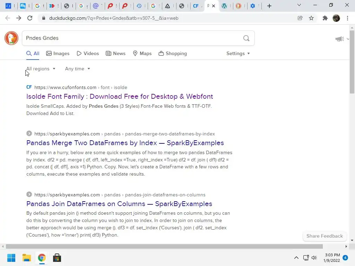
Task: Open the Chrome three-dot menu
Action: (x=347, y=18)
